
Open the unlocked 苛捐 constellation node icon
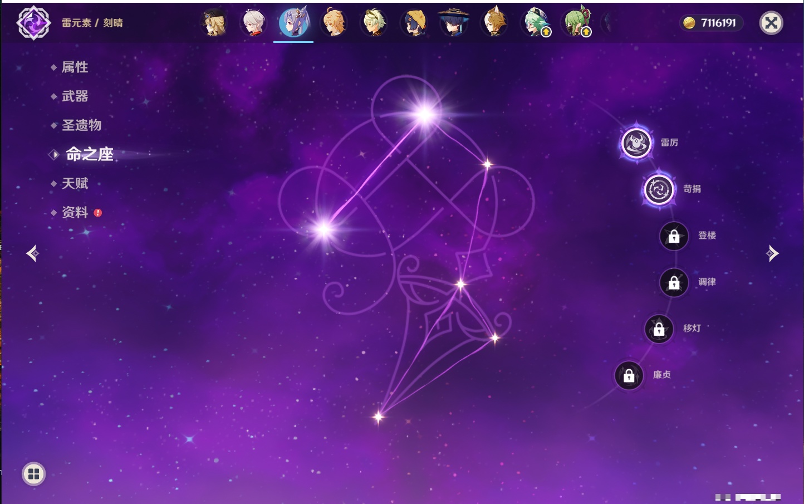tap(659, 189)
